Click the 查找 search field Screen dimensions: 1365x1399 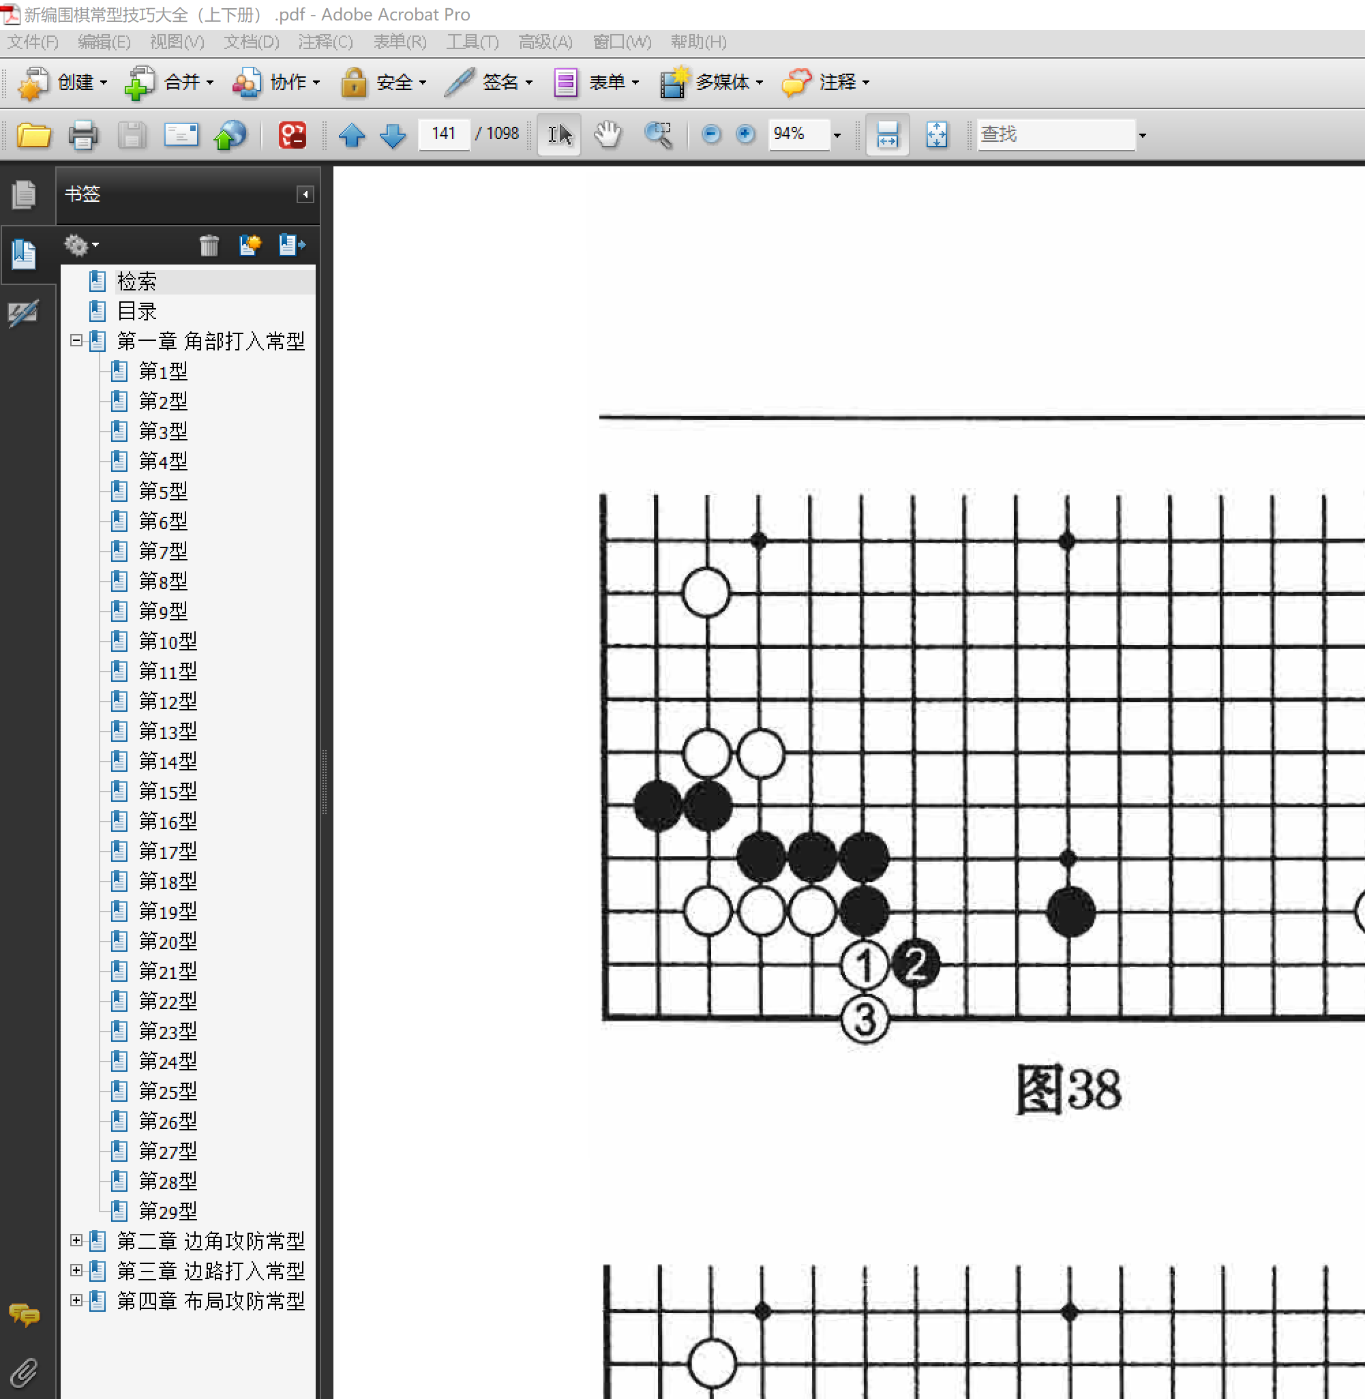click(x=1056, y=134)
